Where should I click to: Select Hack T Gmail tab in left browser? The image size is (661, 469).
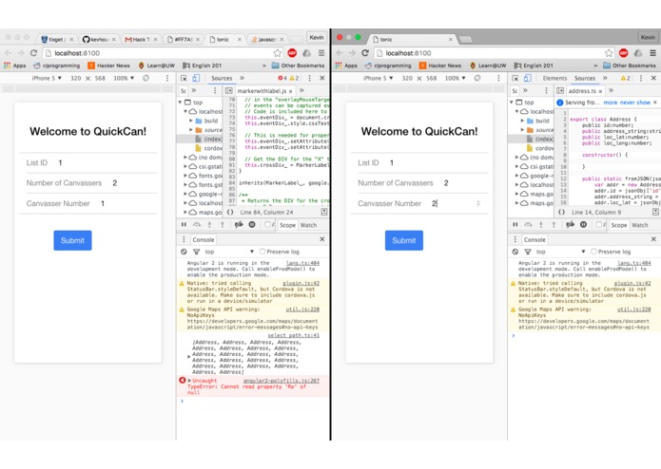pyautogui.click(x=141, y=39)
